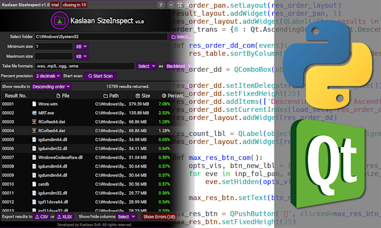
Task: Sort by the Size column header
Action: pyautogui.click(x=143, y=96)
